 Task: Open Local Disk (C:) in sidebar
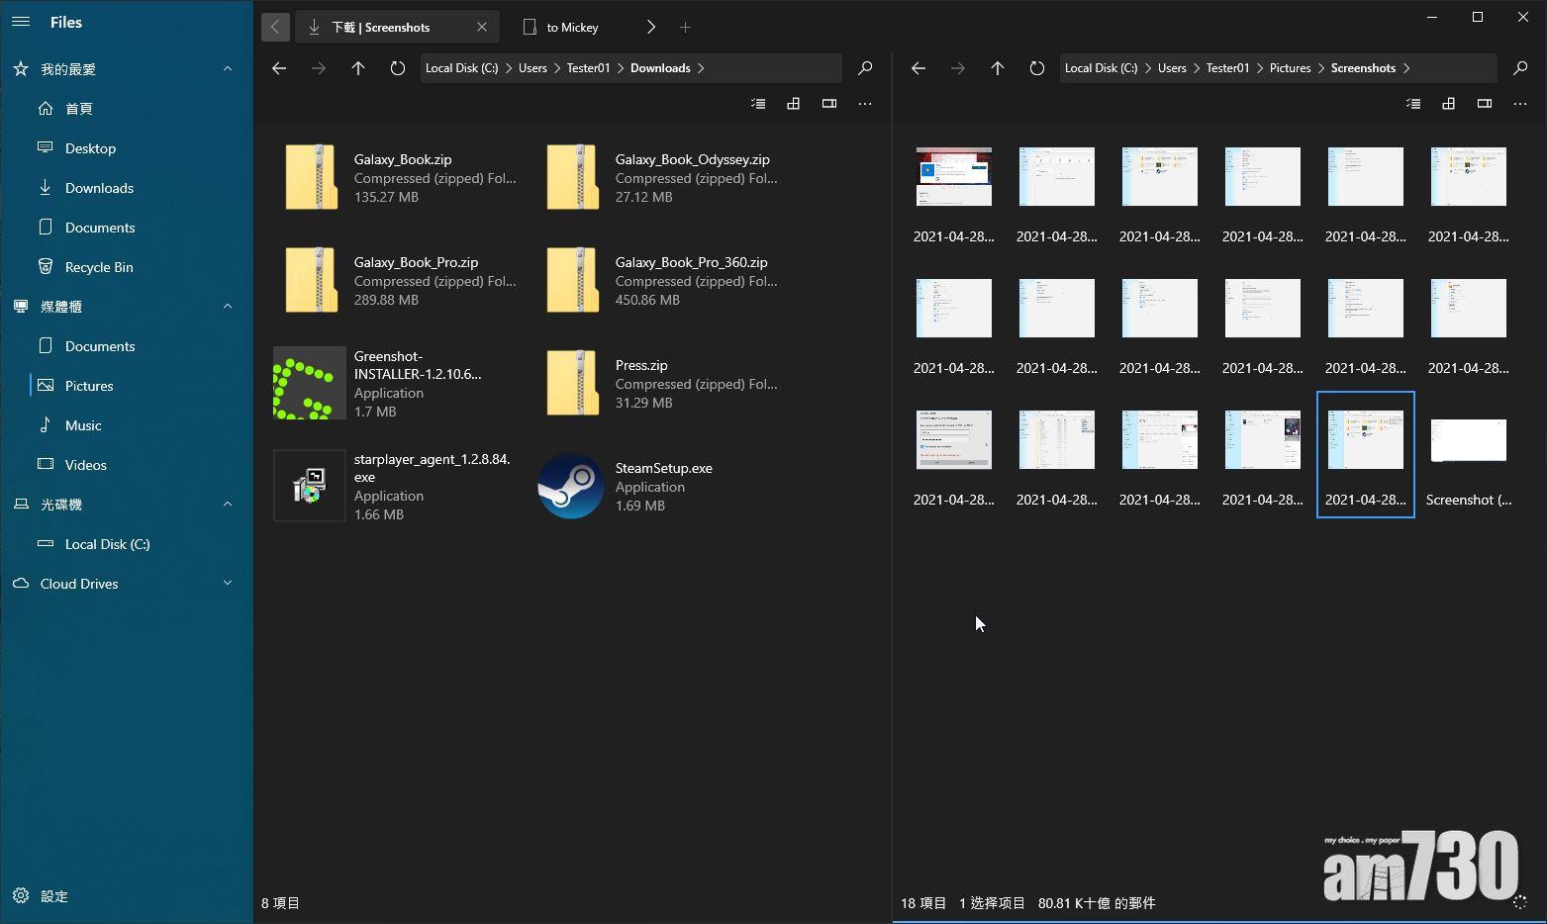107,544
